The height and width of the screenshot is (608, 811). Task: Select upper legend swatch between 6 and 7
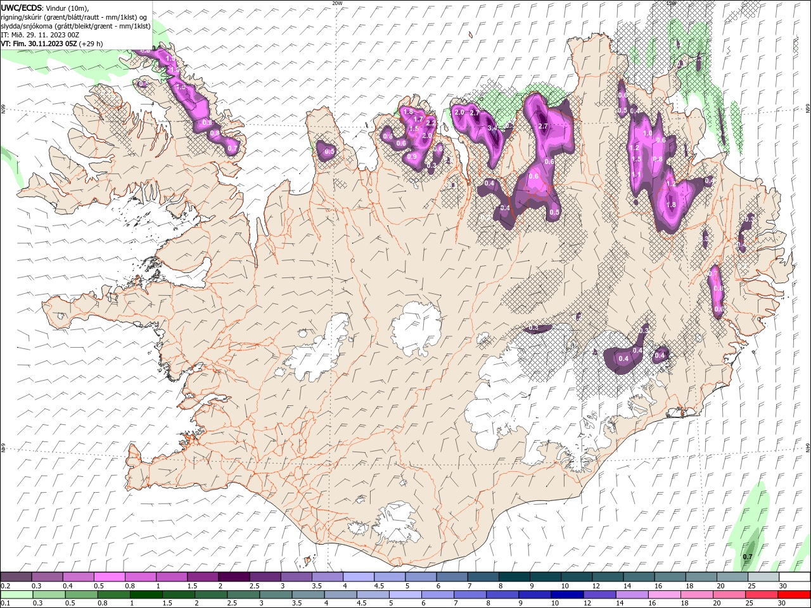point(452,577)
